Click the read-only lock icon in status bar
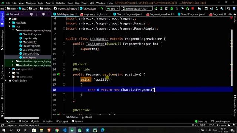 (229, 125)
